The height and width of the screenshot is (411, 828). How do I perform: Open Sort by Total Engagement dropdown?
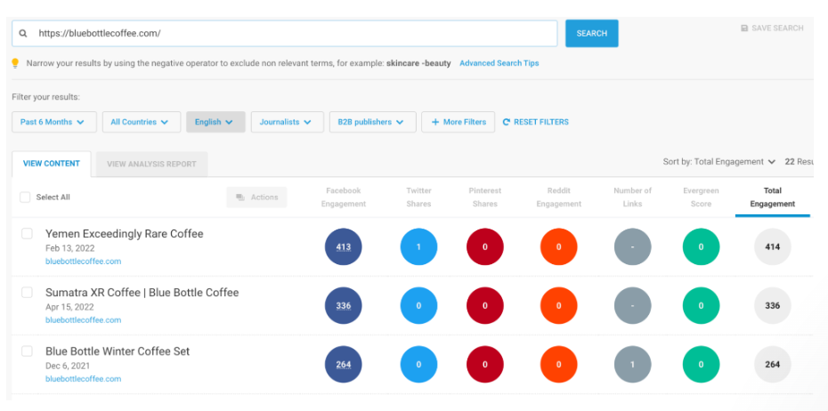click(x=719, y=162)
